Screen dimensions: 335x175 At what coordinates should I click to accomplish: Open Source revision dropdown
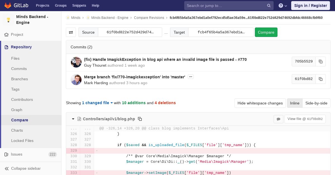coord(130,32)
